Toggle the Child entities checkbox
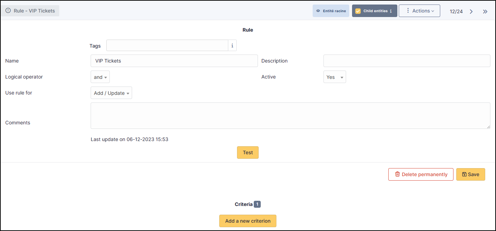The image size is (496, 231). (358, 11)
